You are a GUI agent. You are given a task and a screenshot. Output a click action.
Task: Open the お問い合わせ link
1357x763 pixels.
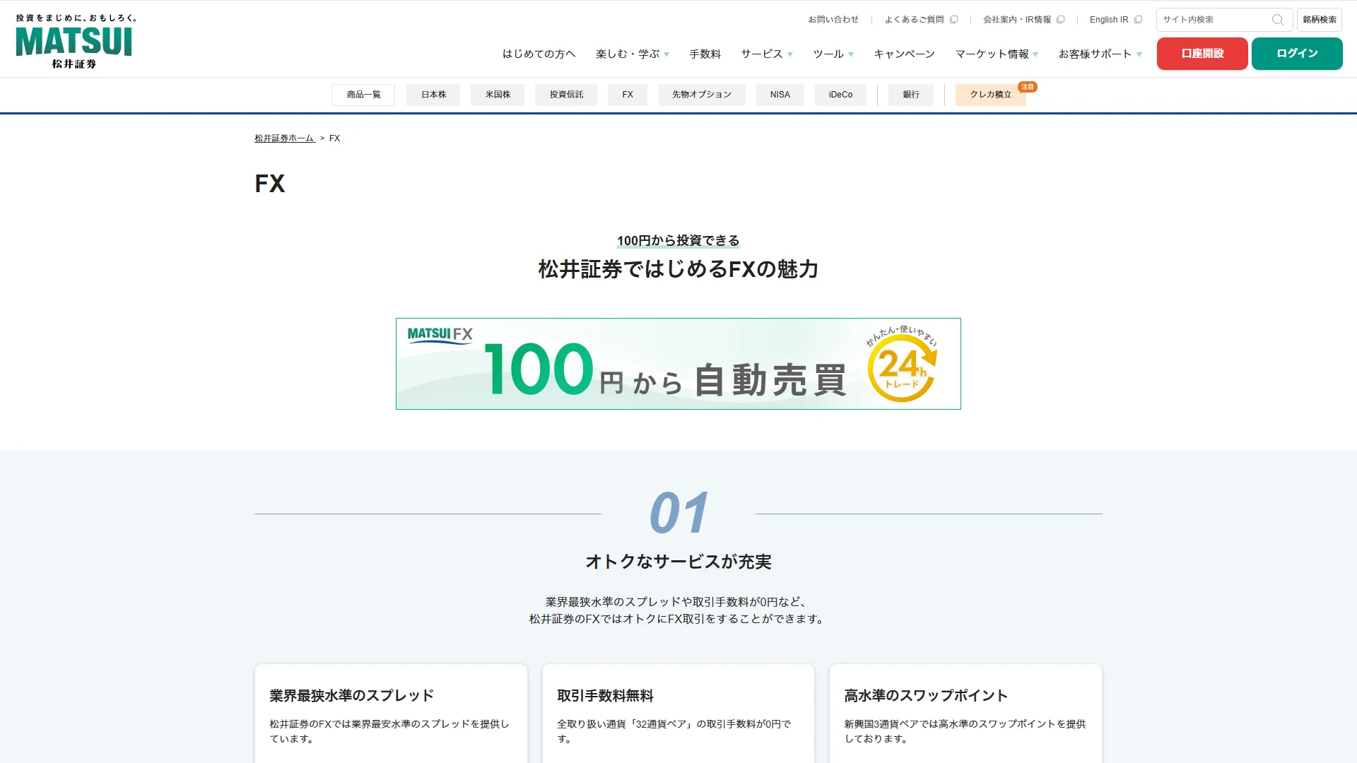[833, 20]
